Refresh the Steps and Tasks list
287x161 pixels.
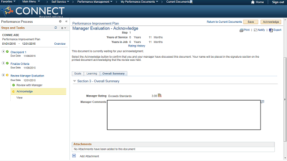(56, 28)
